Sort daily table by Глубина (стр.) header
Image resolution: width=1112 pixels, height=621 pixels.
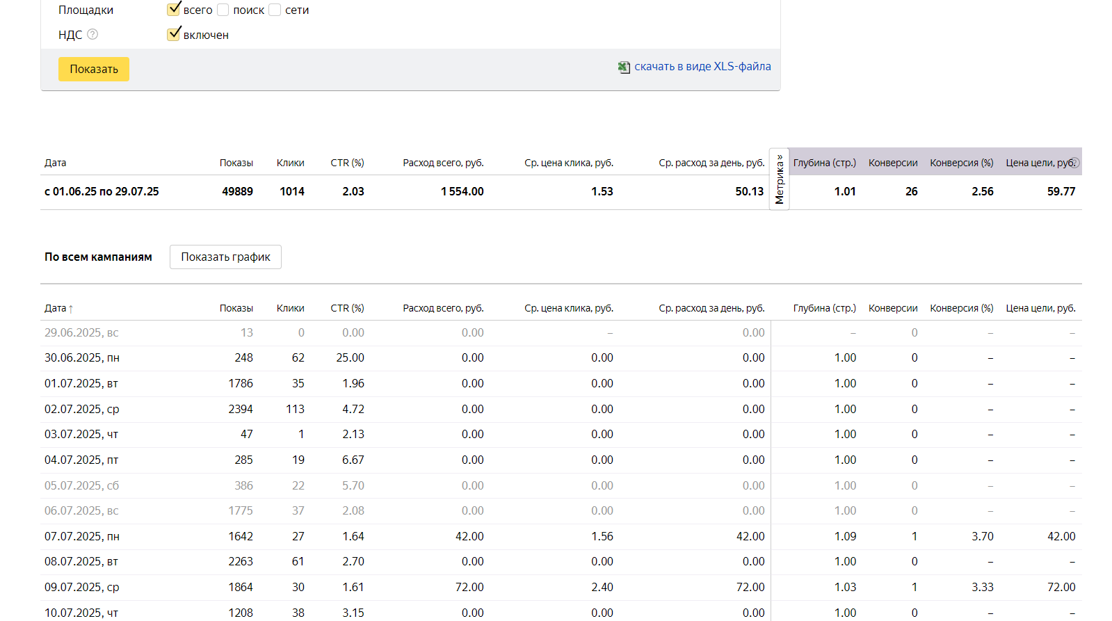coord(824,308)
